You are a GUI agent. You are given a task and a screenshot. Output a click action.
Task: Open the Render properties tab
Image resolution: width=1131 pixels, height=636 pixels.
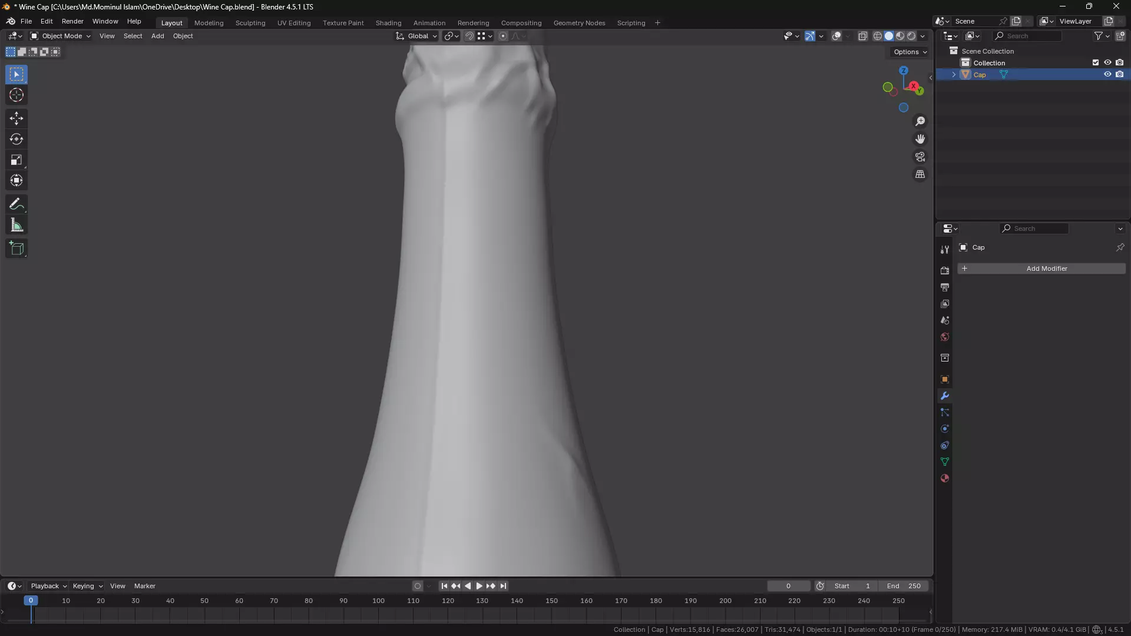pos(945,271)
